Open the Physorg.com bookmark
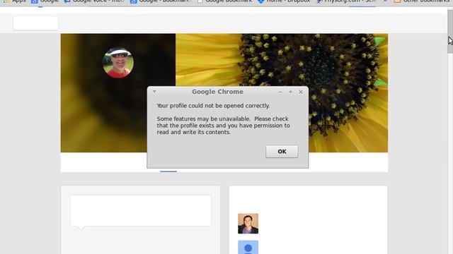Screen dimensions: 453x254 346,1
